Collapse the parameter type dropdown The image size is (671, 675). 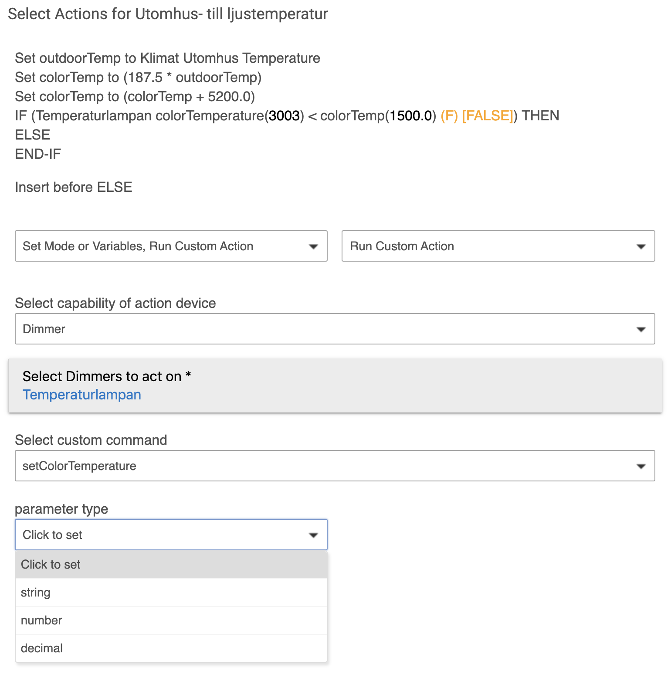[x=171, y=535]
